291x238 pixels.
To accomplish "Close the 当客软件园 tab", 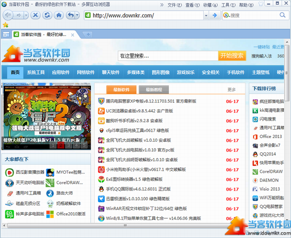I will (x=73, y=35).
